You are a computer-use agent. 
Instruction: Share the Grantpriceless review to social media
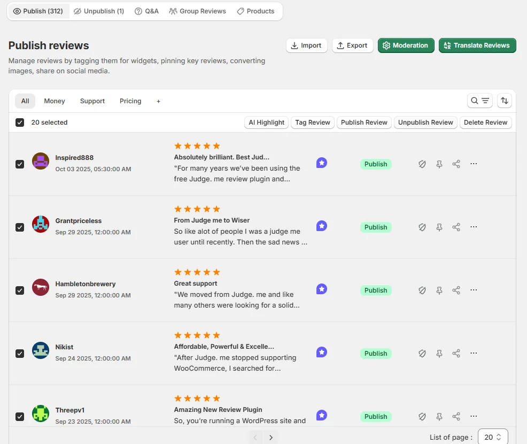pyautogui.click(x=456, y=227)
